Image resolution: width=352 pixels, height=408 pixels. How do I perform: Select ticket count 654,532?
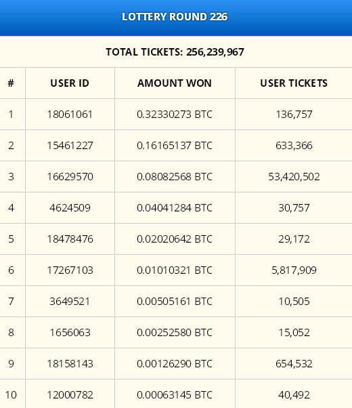tap(294, 364)
